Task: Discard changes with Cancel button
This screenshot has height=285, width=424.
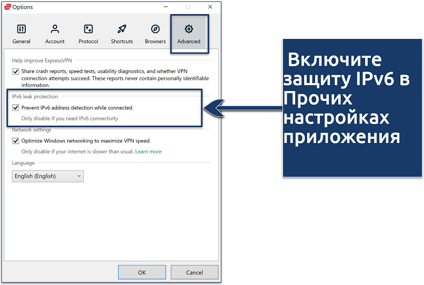Action: (195, 272)
